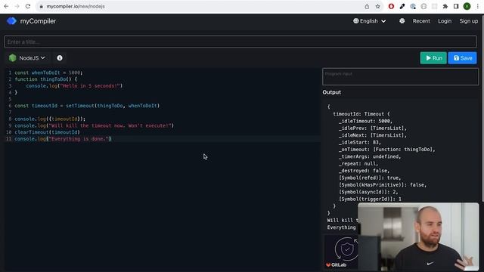This screenshot has width=484, height=272.
Task: Click the page vertical scrollbar
Action: [x=482, y=108]
